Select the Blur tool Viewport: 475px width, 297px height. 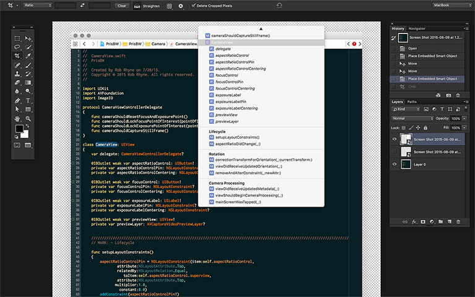17,91
